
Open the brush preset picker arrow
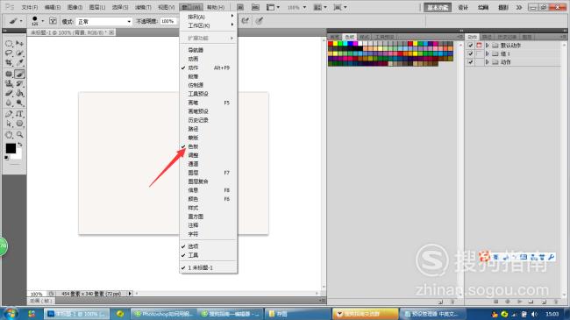click(x=43, y=21)
